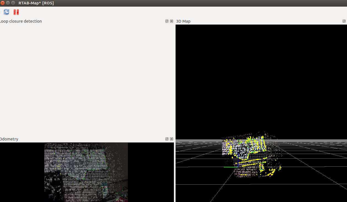Image resolution: width=347 pixels, height=202 pixels.
Task: Click the 3D Map panel title
Action: click(x=183, y=21)
